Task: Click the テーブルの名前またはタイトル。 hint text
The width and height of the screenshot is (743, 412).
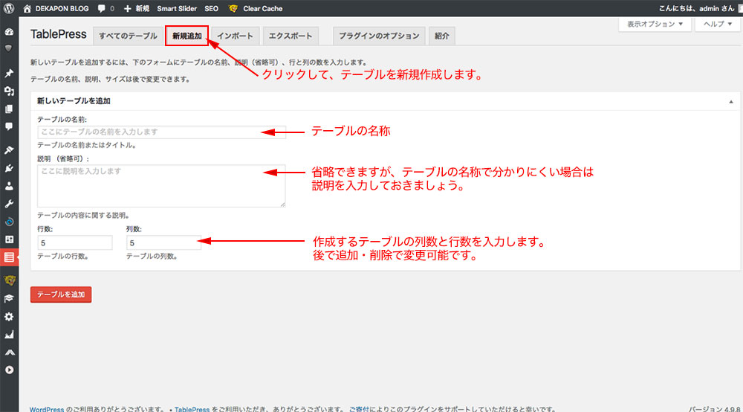Action: point(87,145)
